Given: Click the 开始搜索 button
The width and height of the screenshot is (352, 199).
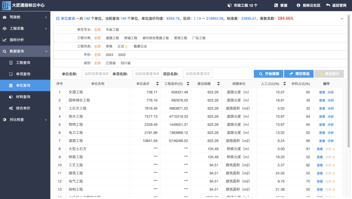Looking at the screenshot, I should pyautogui.click(x=269, y=74).
